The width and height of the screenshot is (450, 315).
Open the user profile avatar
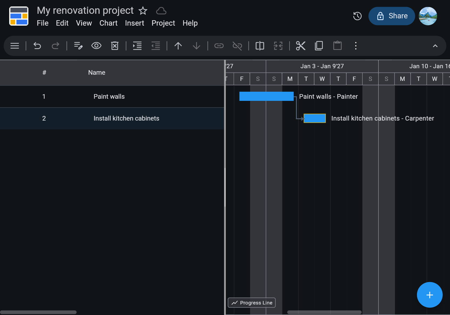[428, 16]
